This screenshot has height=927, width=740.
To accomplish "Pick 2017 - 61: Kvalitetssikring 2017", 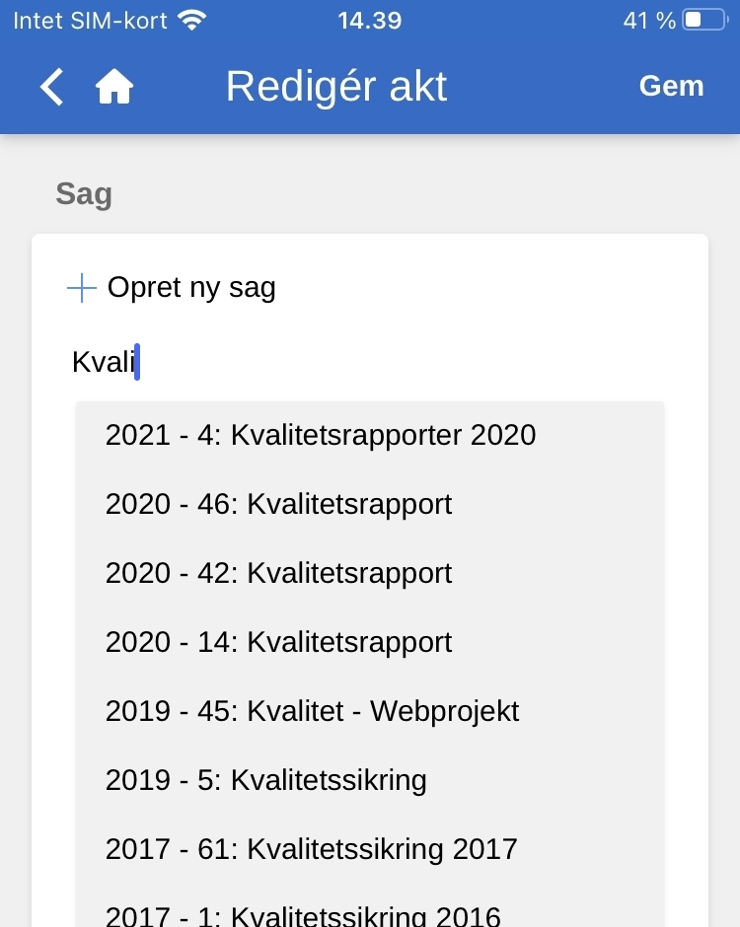I will (312, 849).
